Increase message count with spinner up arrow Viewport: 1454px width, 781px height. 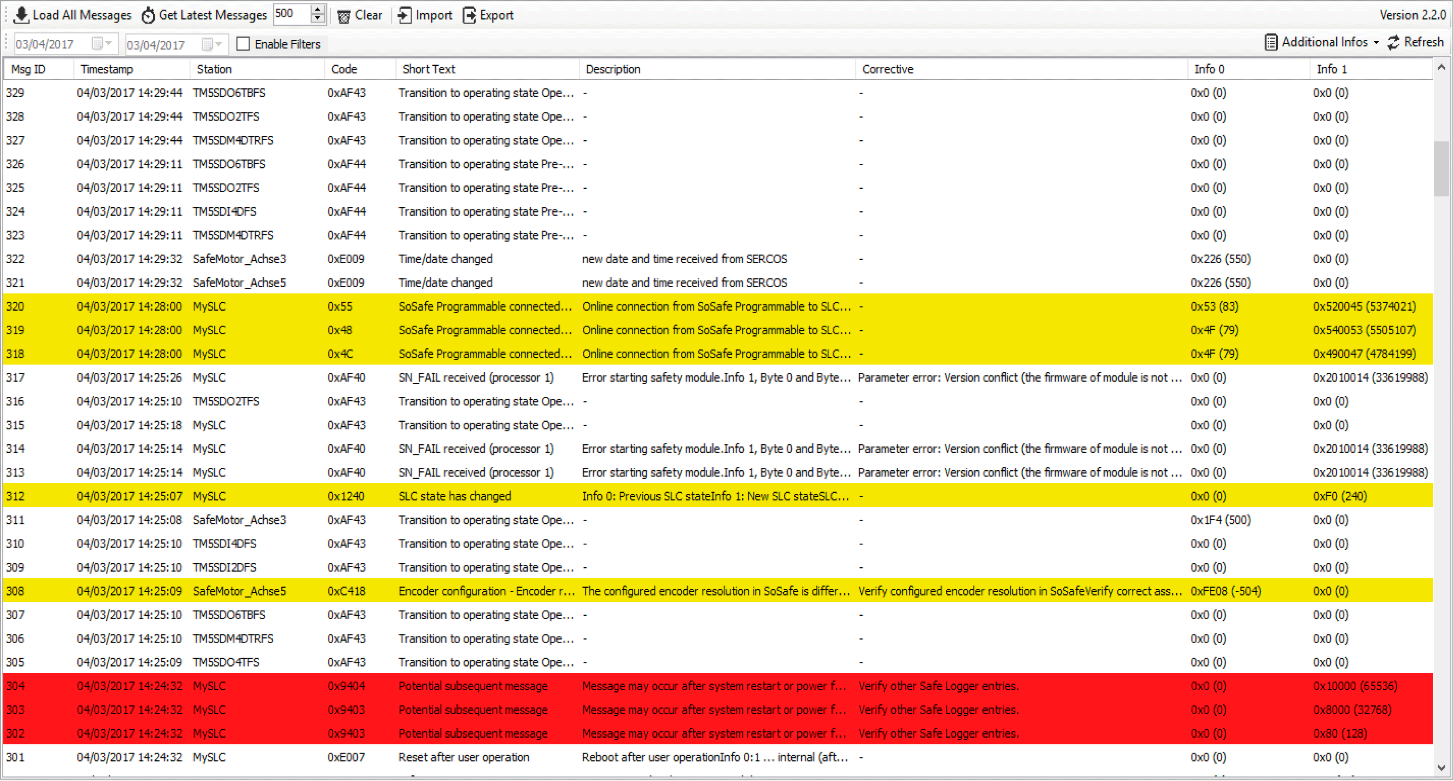pos(318,10)
